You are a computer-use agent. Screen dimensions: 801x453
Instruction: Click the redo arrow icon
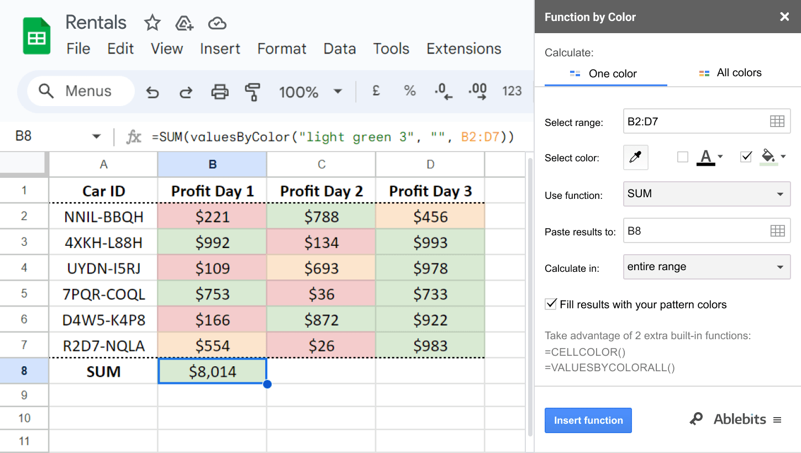(x=186, y=92)
